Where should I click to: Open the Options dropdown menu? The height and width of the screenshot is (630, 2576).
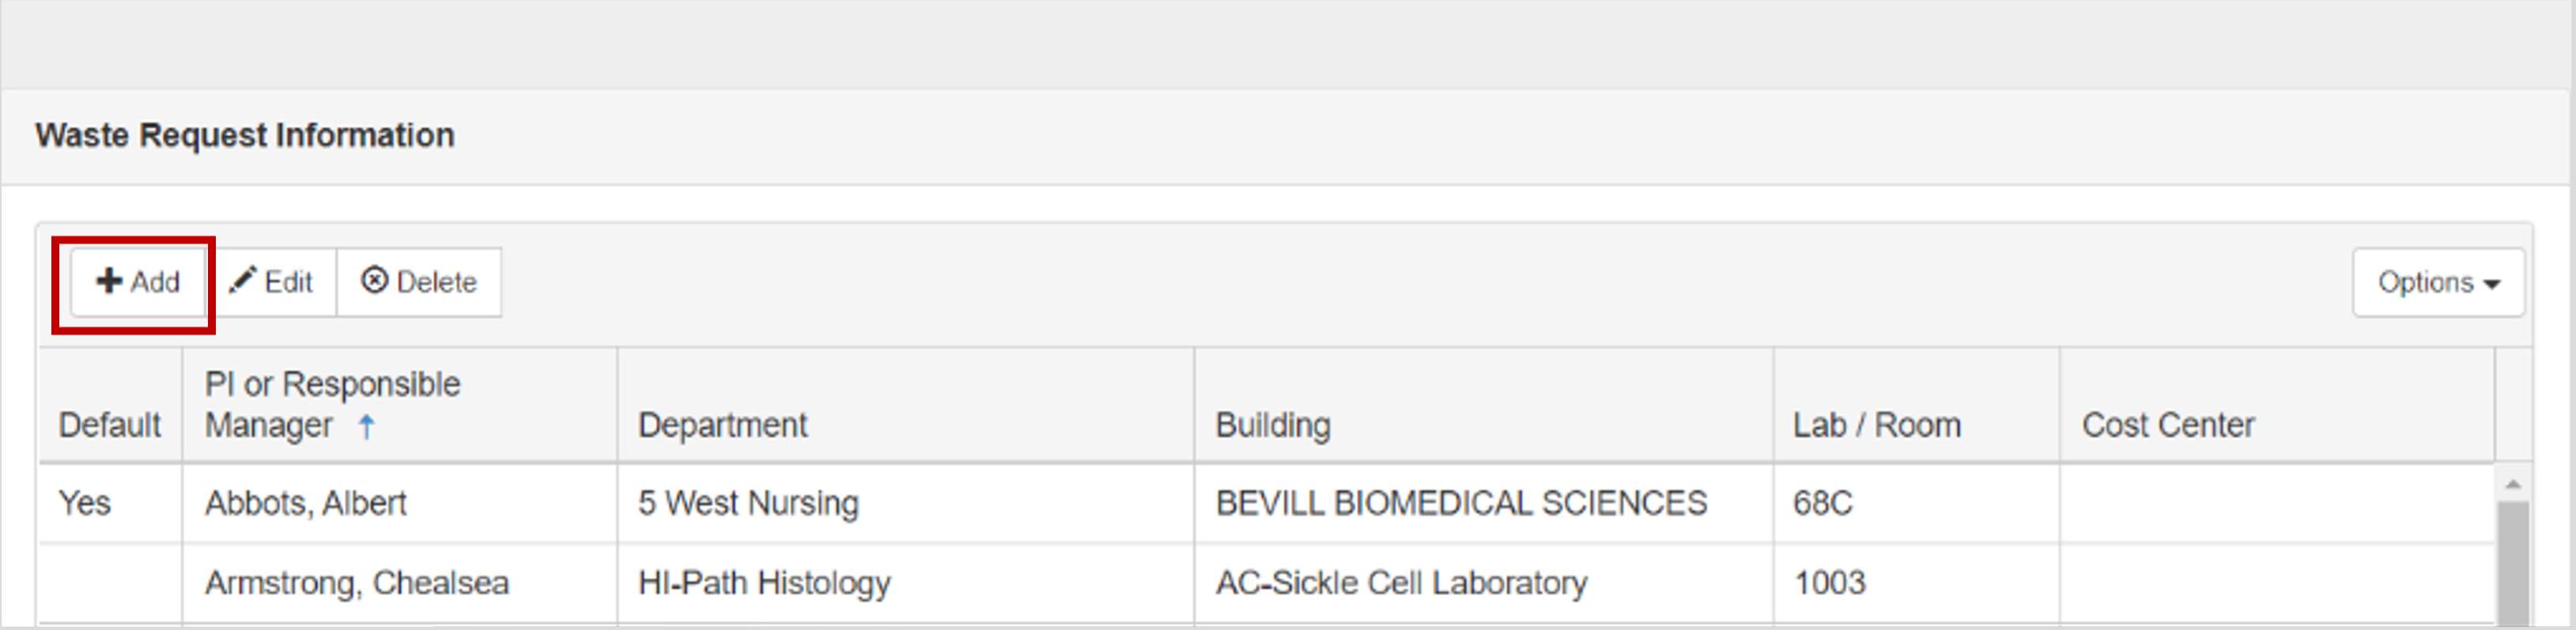pos(2437,283)
